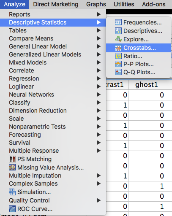Open the Forecasting entry

[x=53, y=135]
